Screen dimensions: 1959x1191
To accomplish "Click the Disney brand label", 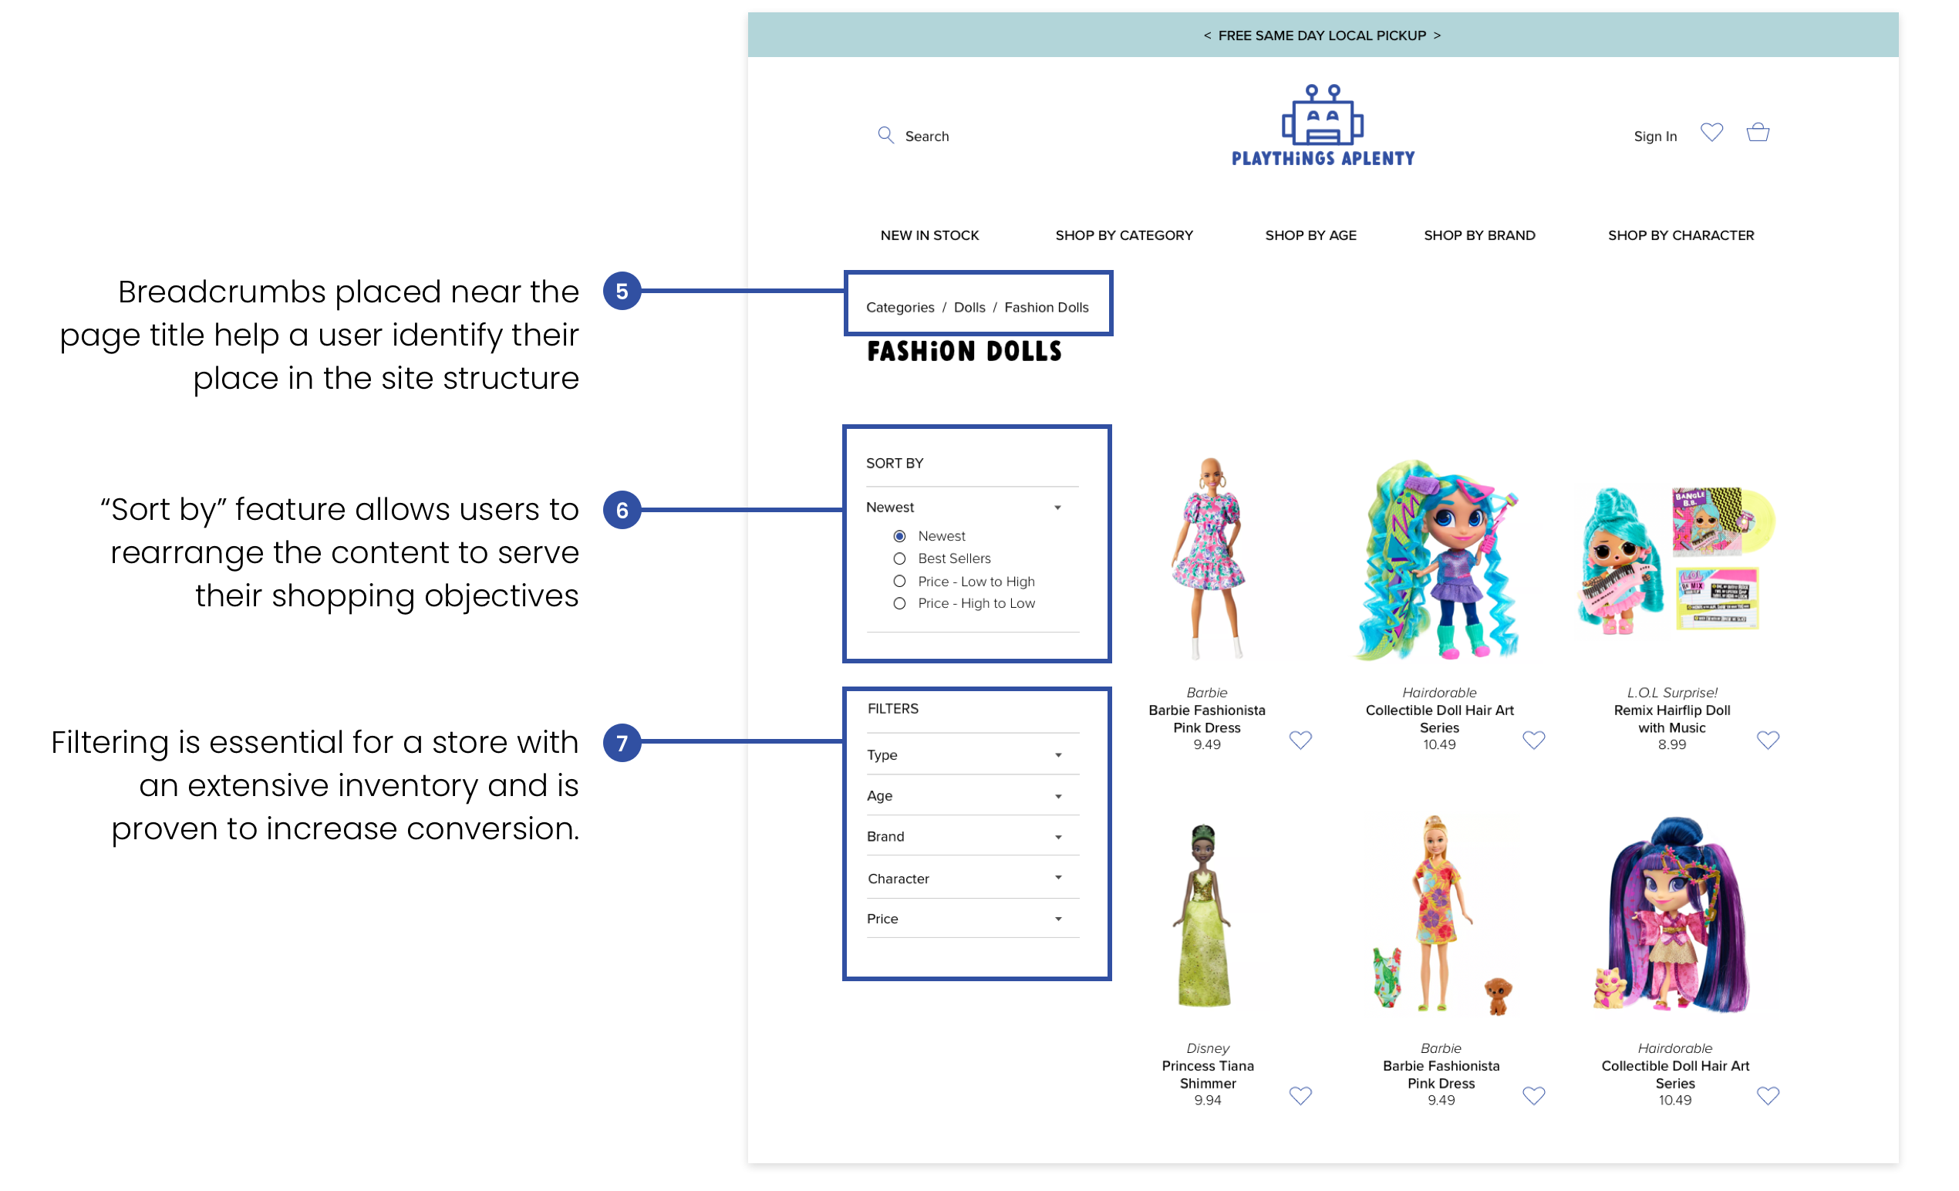I will tap(1207, 1048).
